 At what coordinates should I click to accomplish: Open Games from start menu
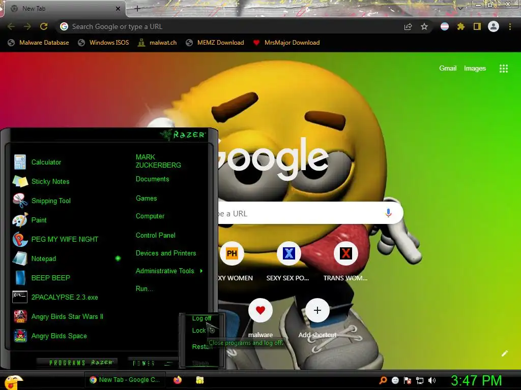146,199
